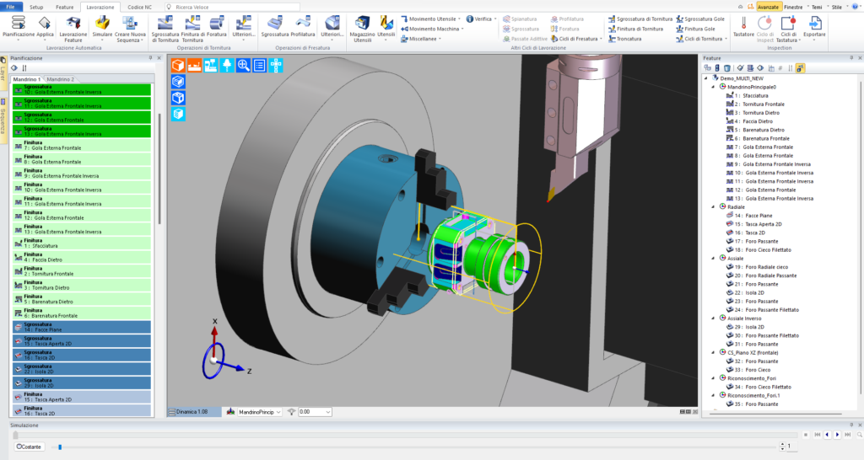Open the Miscellanee dropdown
Screen dimensions: 864x460
421,39
